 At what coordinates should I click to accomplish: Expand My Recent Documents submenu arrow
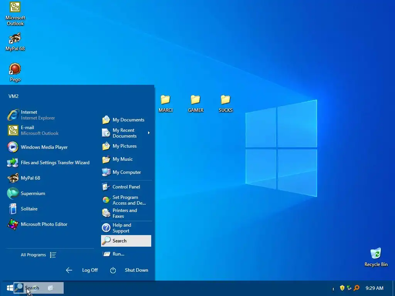(149, 133)
